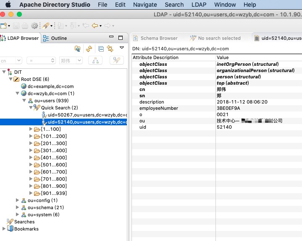302x241 pixels.
Task: Open the File menu
Action: pyautogui.click(x=102, y=5)
